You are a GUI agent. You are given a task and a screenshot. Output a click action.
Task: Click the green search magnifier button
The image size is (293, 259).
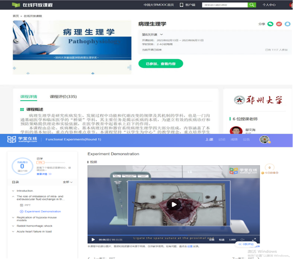252,5
